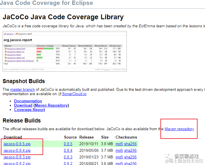Download jacoco-0.8.3.zip

coord(17,157)
